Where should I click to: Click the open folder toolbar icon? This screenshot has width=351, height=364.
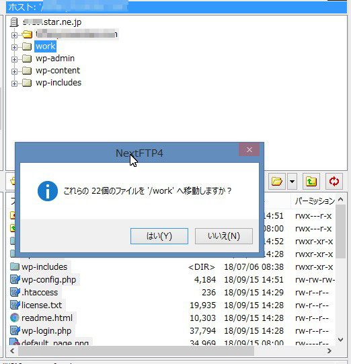tap(277, 181)
